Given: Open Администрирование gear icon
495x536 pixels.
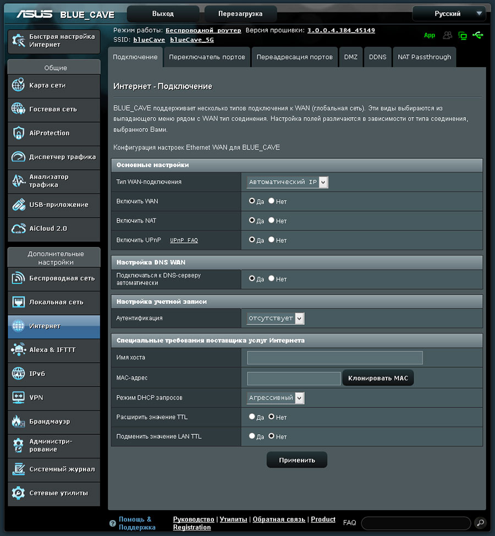Looking at the screenshot, I should [19, 445].
